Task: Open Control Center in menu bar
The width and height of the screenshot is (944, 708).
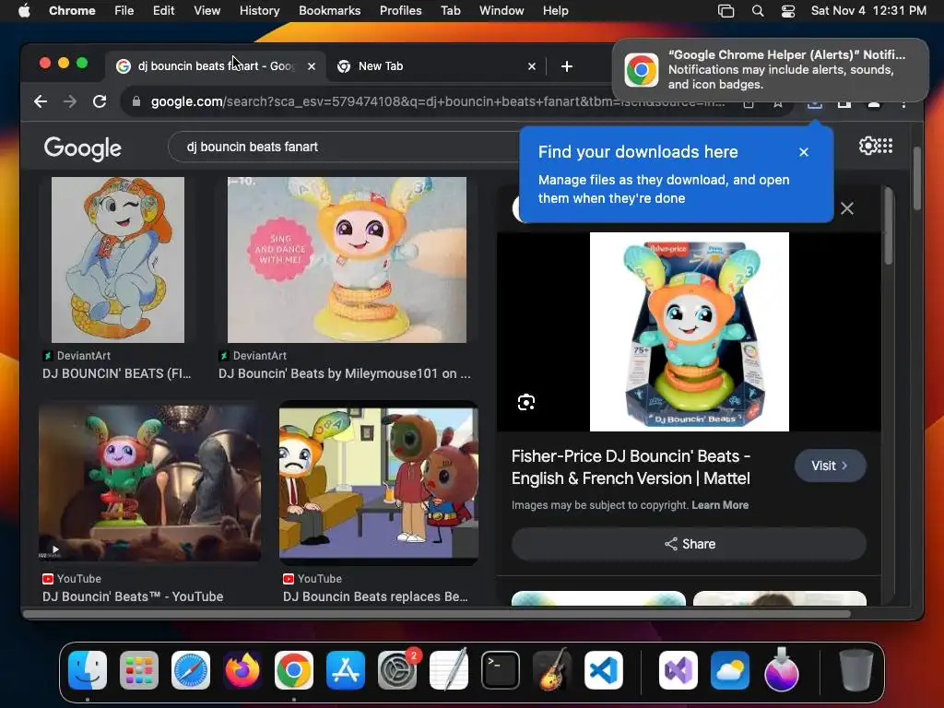Action: [788, 11]
